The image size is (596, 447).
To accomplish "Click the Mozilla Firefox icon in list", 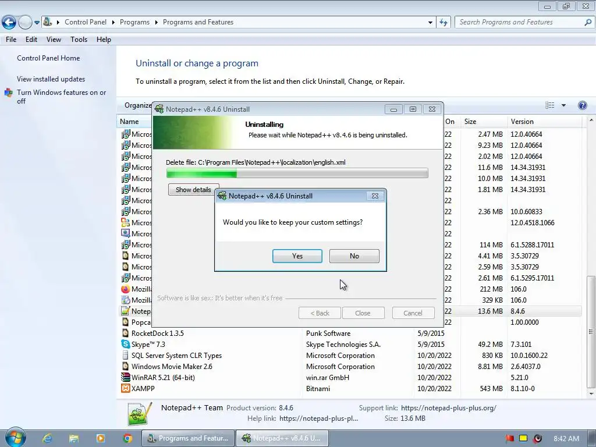I will pyautogui.click(x=125, y=289).
